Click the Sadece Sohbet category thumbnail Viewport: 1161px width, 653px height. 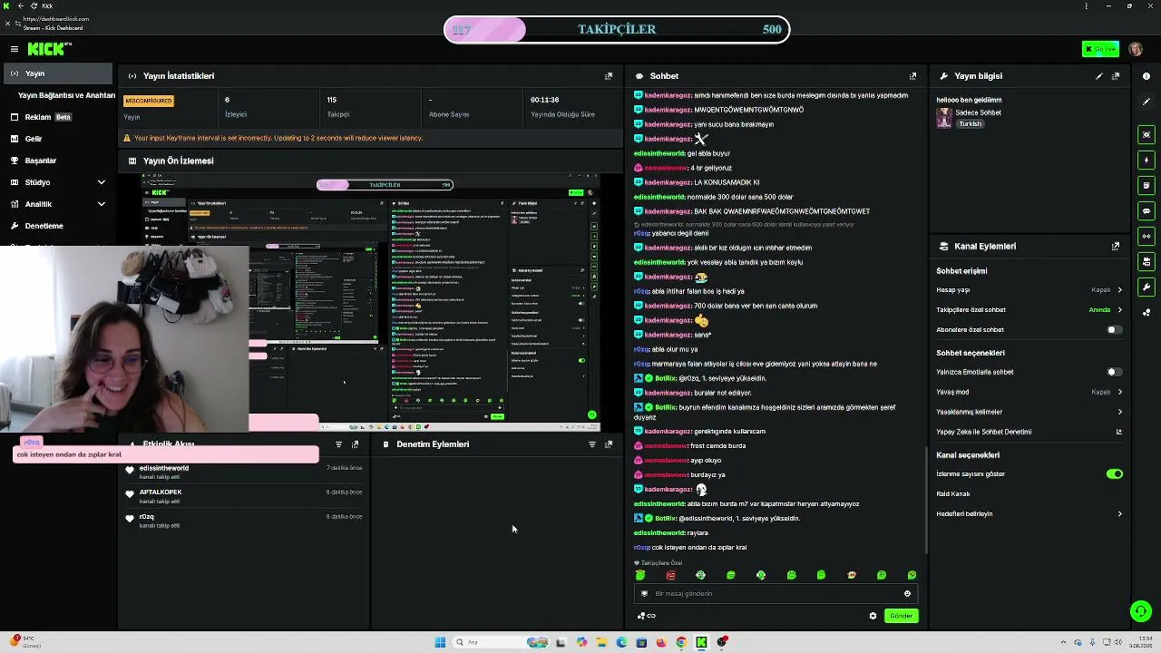coord(944,118)
